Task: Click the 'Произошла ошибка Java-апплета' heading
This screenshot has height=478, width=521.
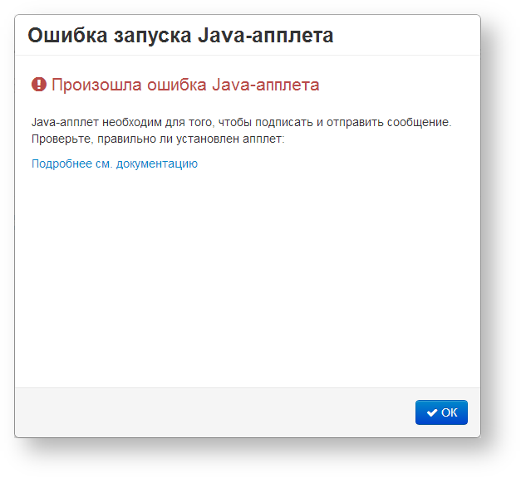Action: coord(185,85)
